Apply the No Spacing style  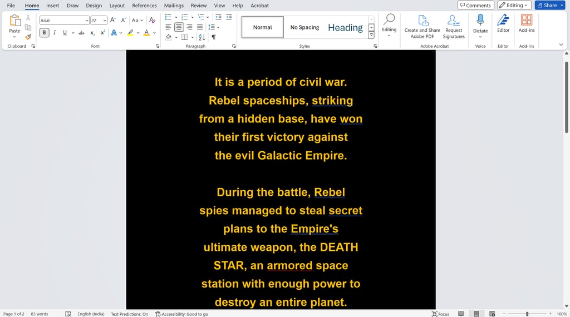tap(304, 27)
